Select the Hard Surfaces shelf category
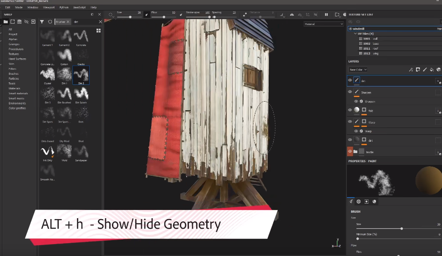 pos(17,59)
